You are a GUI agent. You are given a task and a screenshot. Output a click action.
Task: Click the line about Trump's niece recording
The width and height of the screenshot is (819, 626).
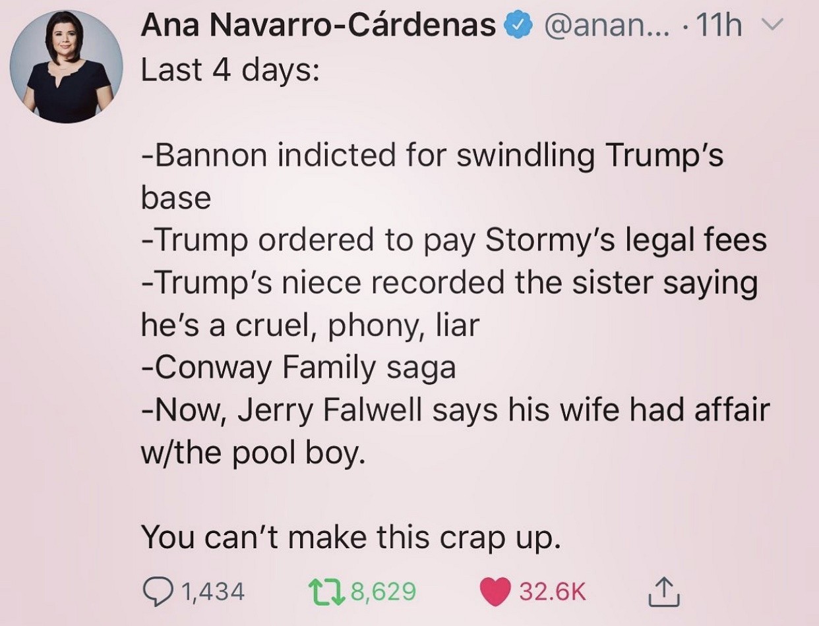[450, 283]
